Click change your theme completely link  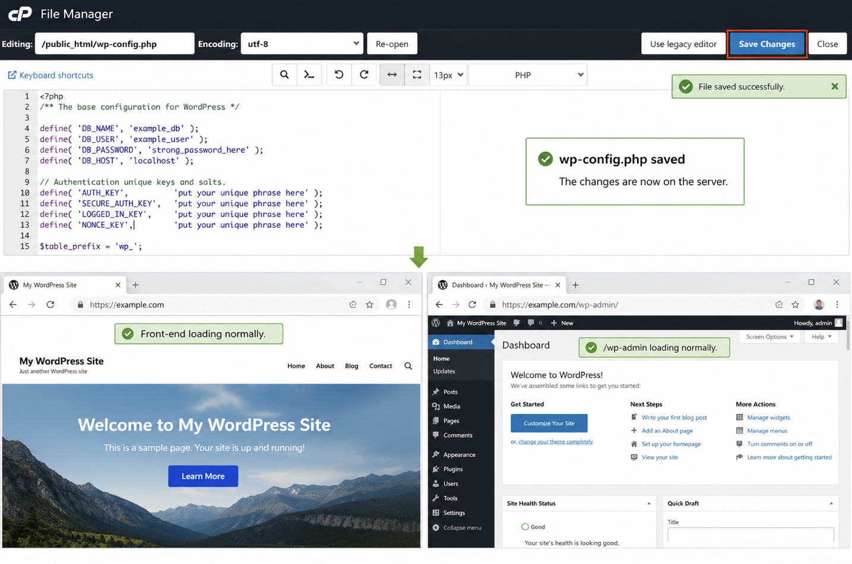(555, 442)
